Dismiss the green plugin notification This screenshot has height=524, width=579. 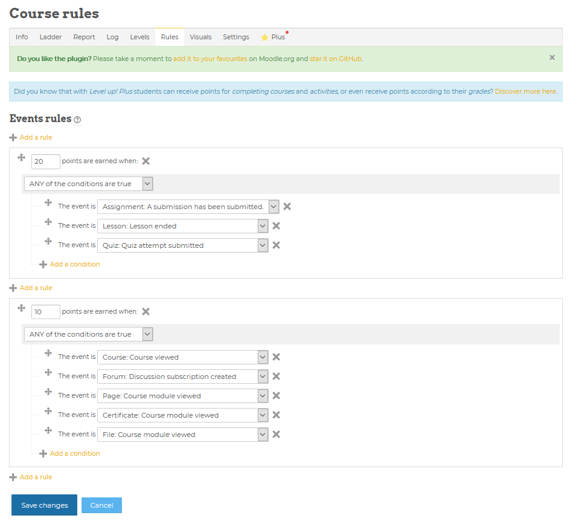point(552,58)
